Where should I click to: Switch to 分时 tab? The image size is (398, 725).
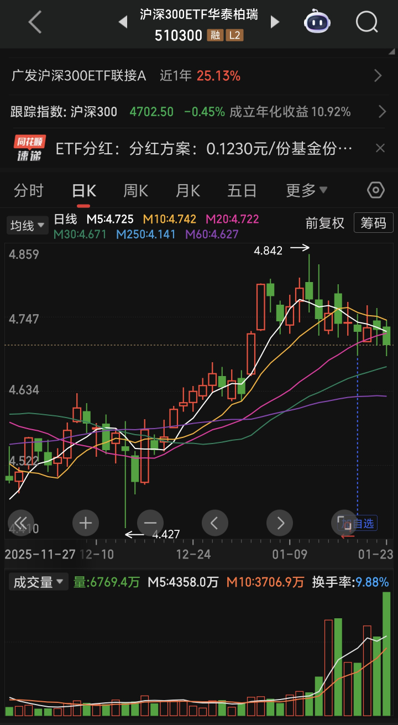point(29,191)
